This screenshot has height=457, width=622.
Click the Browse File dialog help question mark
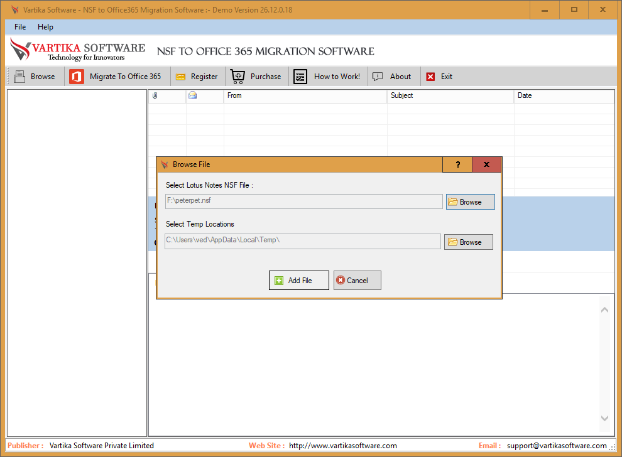point(457,164)
